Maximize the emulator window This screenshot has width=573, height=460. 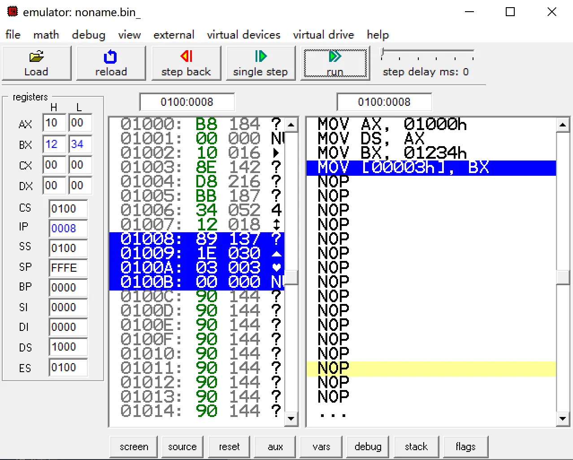coord(510,12)
